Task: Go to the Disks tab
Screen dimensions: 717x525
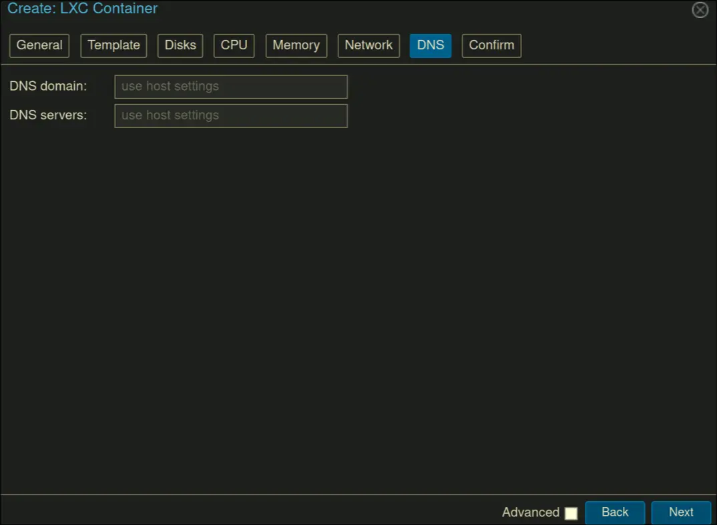Action: tap(180, 45)
